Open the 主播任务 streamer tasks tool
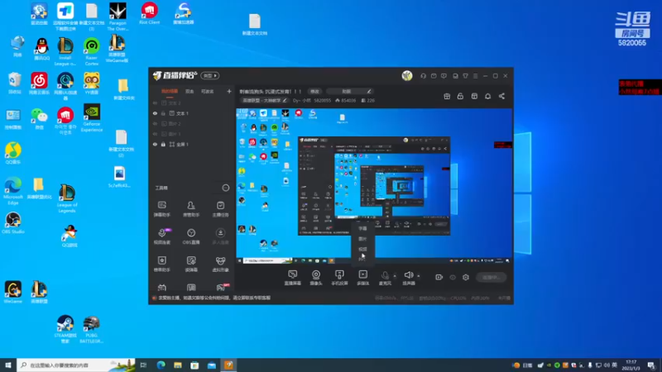Screen dimensions: 662x372 pos(220,209)
